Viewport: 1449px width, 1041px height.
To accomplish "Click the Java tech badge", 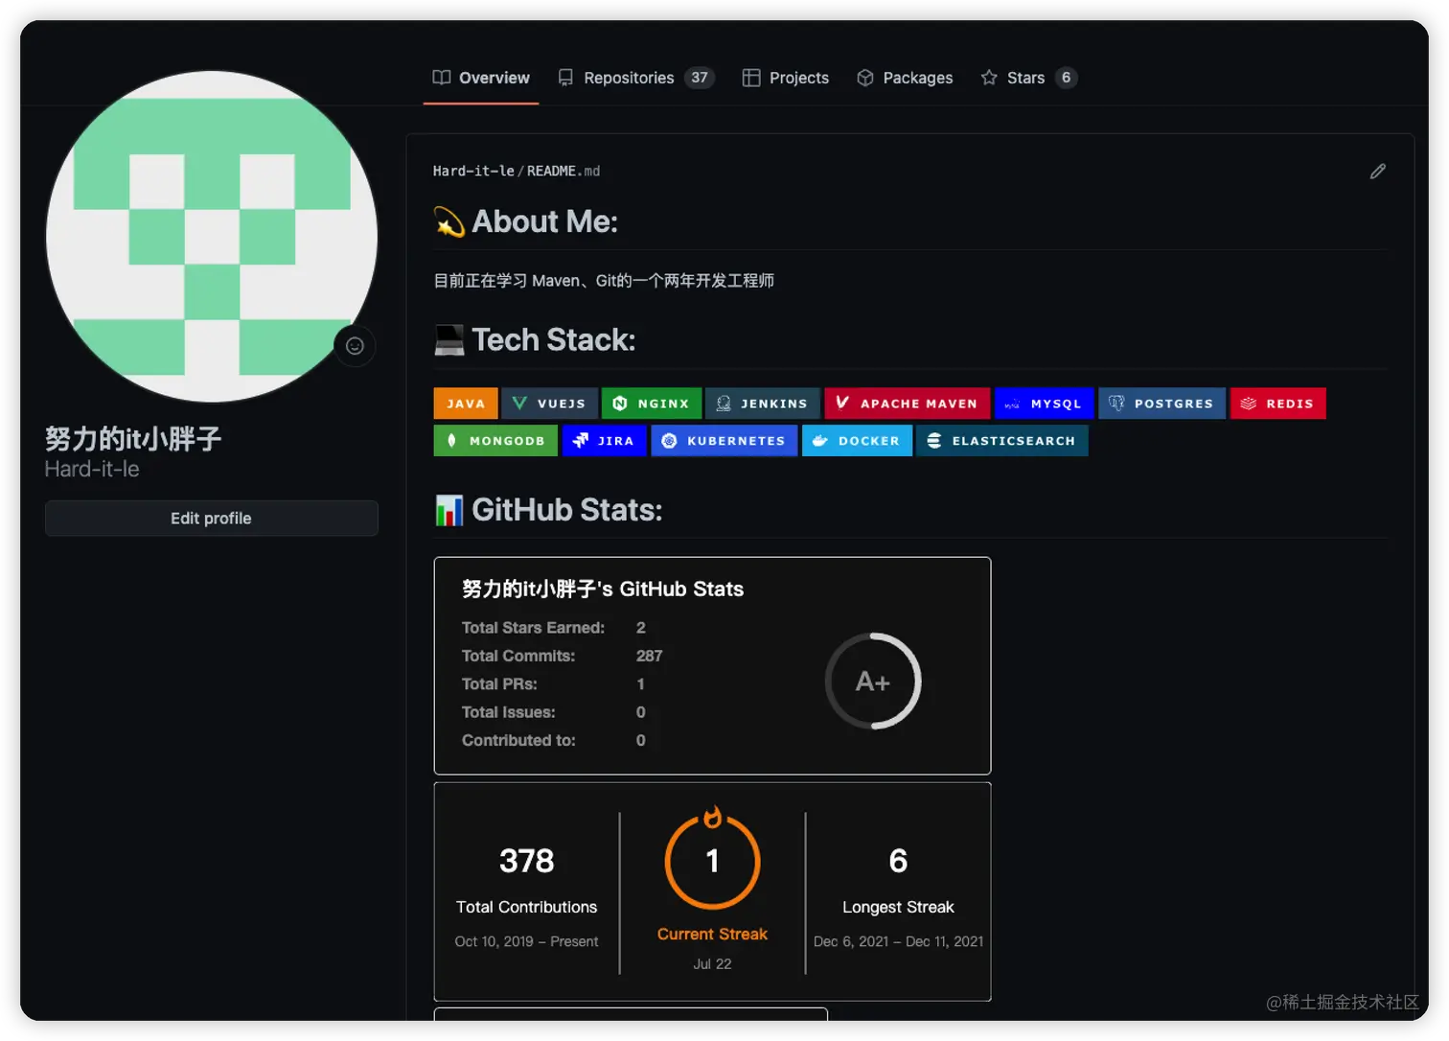I will click(x=466, y=404).
